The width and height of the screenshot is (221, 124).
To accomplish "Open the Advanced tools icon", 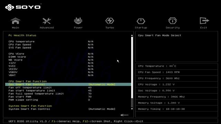I will [47, 21].
